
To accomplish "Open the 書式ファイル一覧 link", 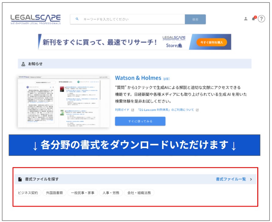I will [x=231, y=179].
